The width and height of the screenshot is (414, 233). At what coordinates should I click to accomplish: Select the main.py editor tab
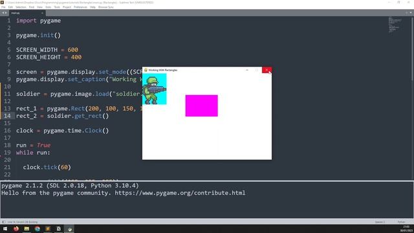tap(27, 13)
